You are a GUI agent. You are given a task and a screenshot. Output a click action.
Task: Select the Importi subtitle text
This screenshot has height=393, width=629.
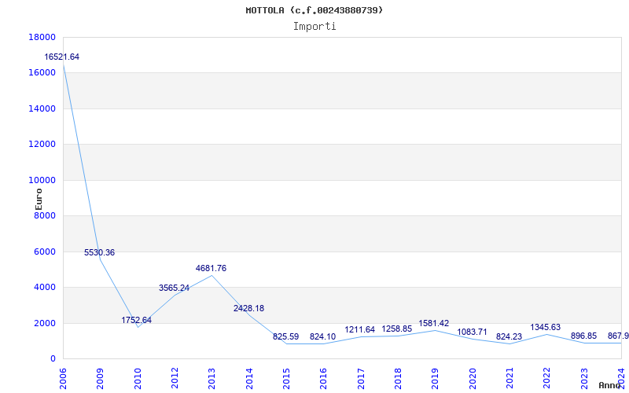pos(314,27)
